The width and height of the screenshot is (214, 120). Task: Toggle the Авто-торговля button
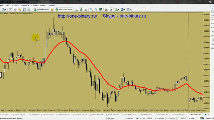[64, 10]
